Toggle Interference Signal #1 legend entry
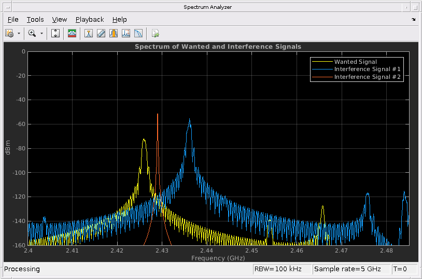 coord(367,69)
